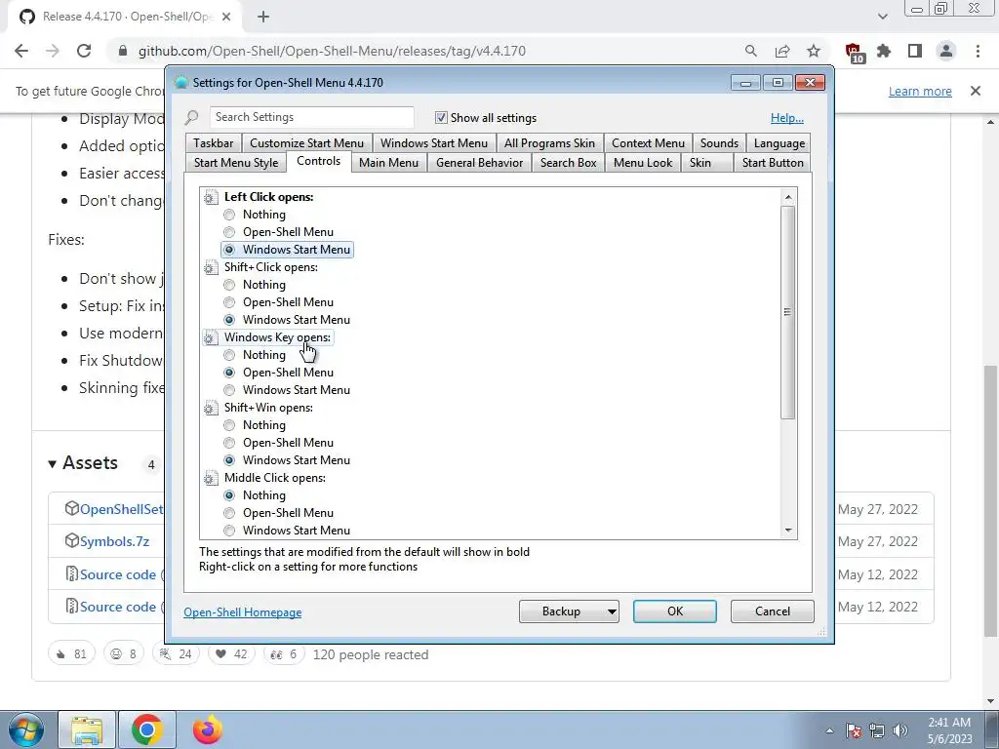Viewport: 999px width, 749px height.
Task: Open the Symbols.7z asset link
Action: pos(115,541)
